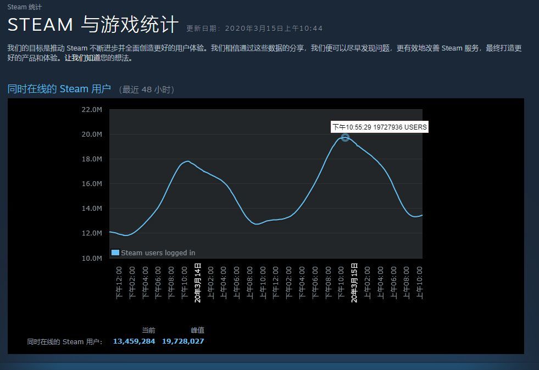Viewport: 539px width, 370px height.
Task: Click the (最近 48 小时) subtitle text
Action: coord(147,89)
